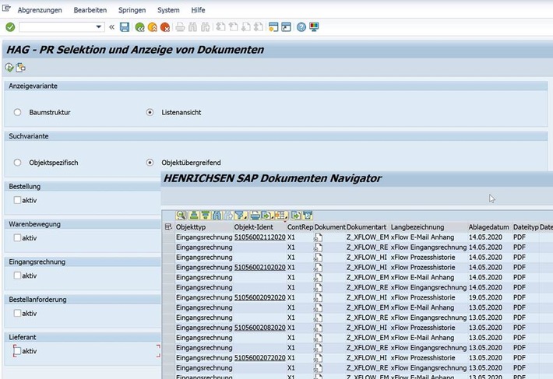Open the Bearbeiten menu
Viewport: 553px width, 379px height.
[x=90, y=10]
